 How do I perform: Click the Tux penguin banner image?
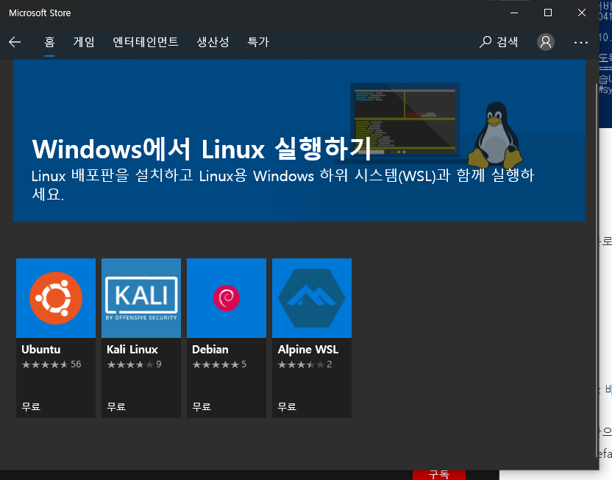tap(495, 135)
